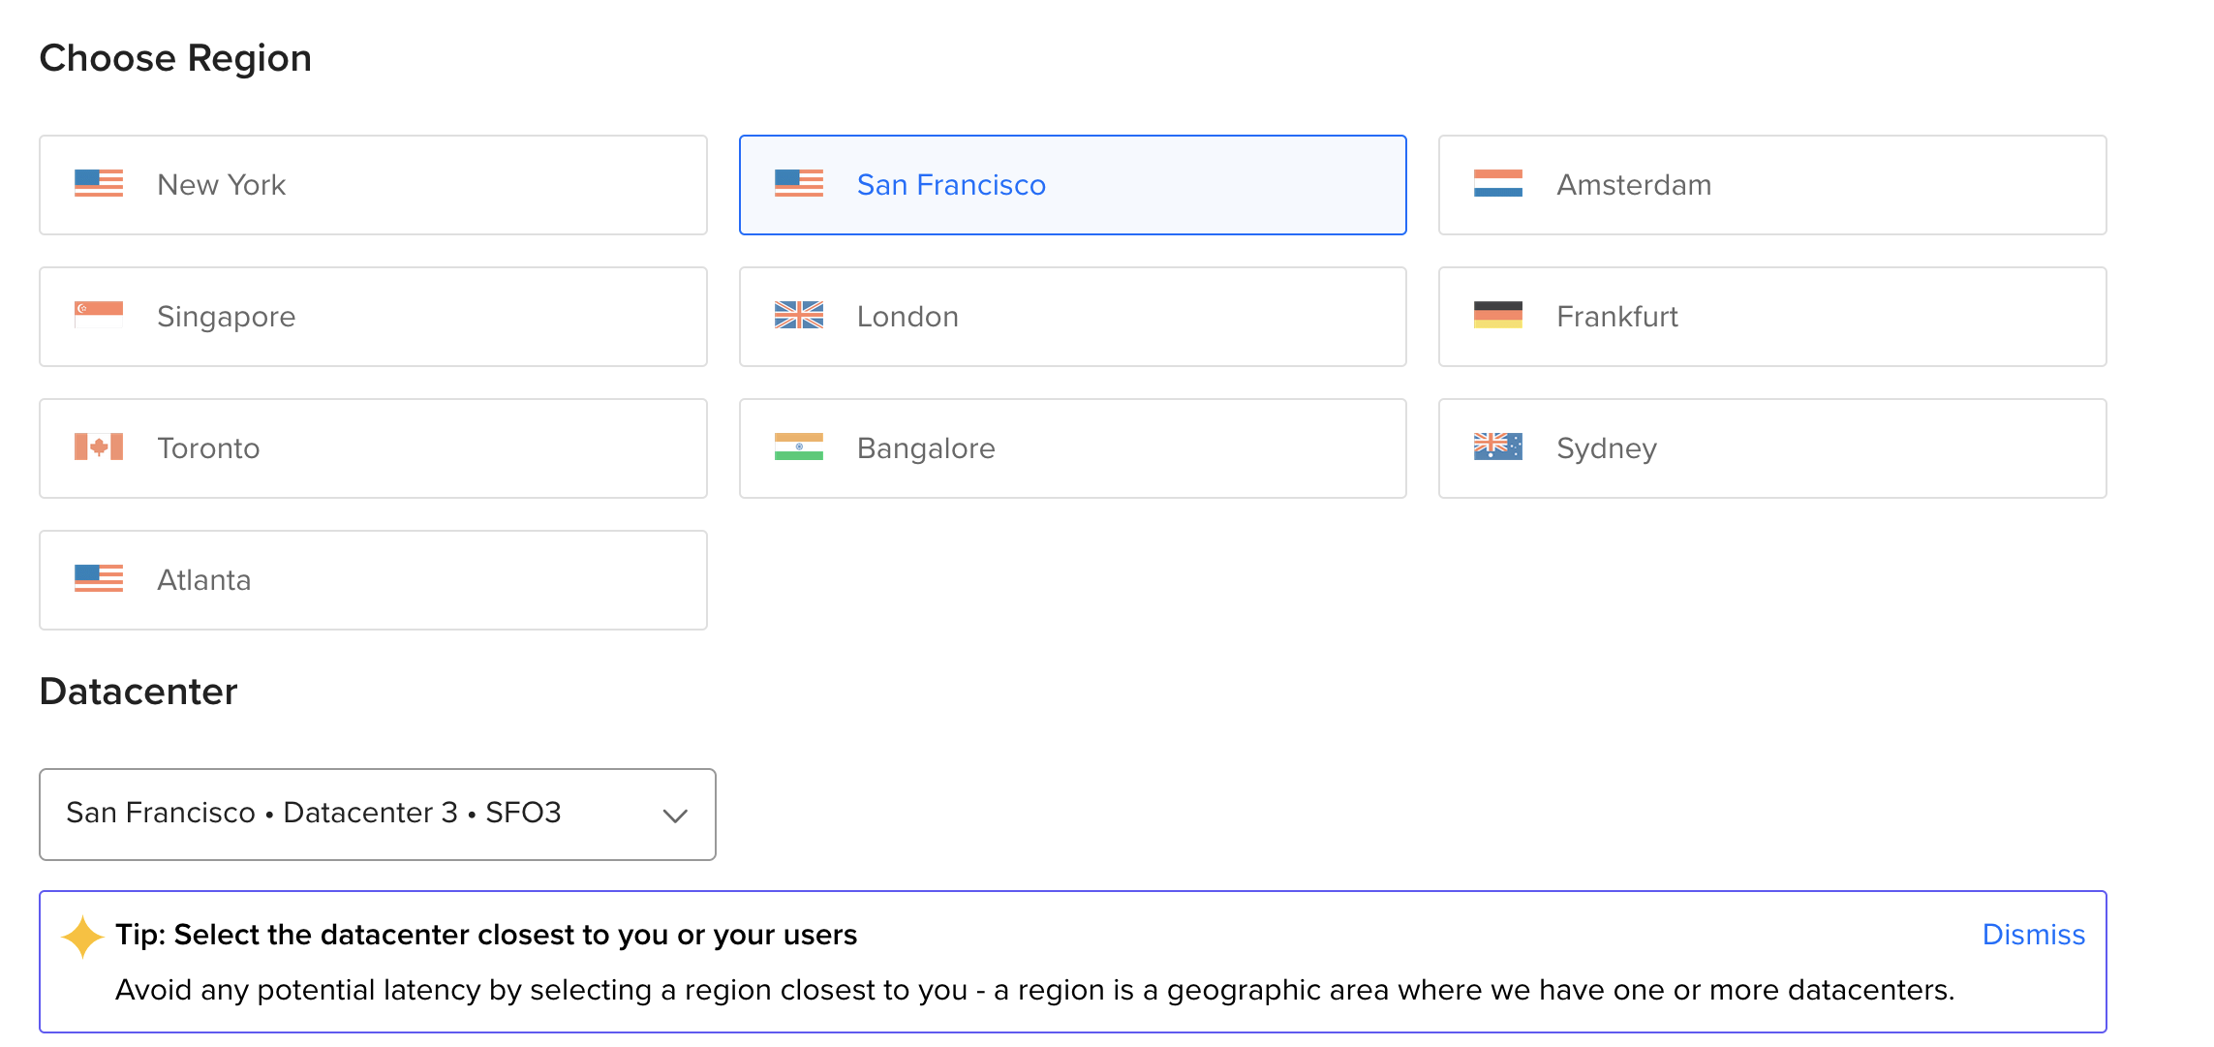Click the Netherlands flag next to Amsterdam
Viewport: 2214px width, 1047px height.
1497,184
